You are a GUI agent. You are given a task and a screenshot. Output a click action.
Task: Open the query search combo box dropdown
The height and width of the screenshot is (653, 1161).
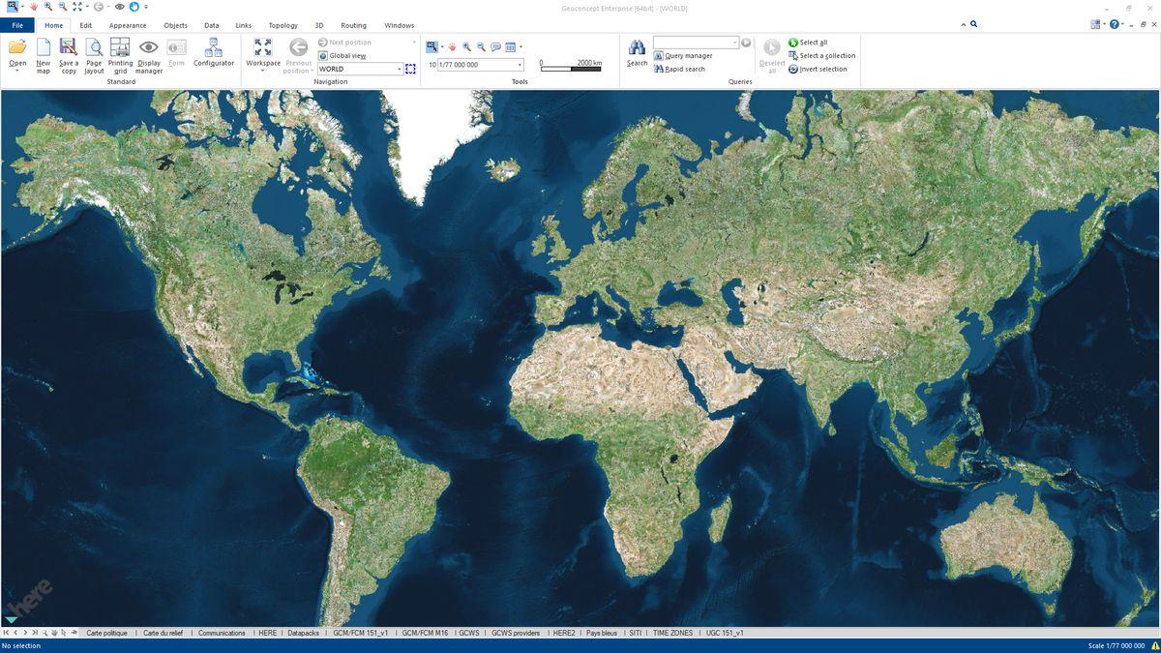[734, 43]
